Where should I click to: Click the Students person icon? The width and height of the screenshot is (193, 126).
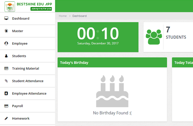click(x=6, y=56)
